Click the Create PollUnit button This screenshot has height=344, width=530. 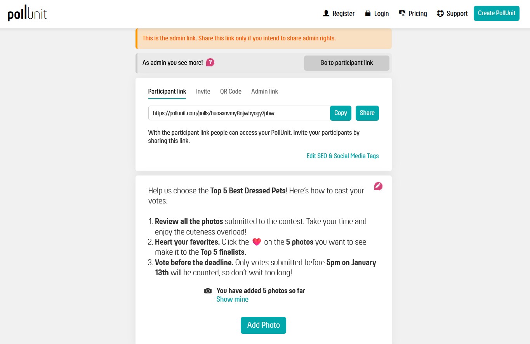(x=497, y=13)
